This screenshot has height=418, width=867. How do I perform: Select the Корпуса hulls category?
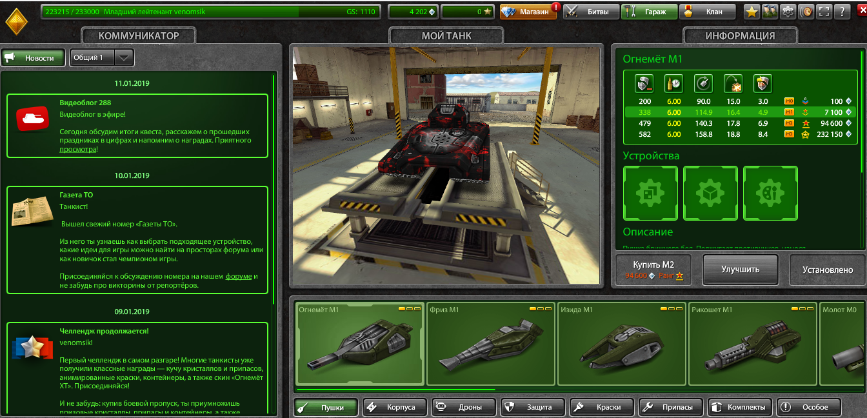[x=395, y=407]
